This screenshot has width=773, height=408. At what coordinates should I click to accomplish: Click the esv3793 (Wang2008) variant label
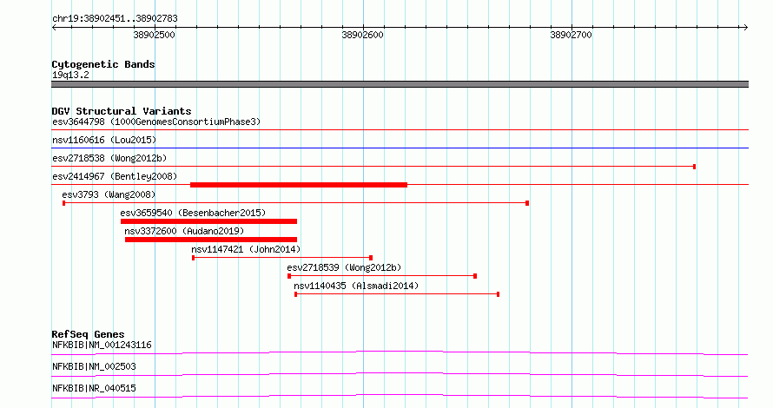click(109, 194)
